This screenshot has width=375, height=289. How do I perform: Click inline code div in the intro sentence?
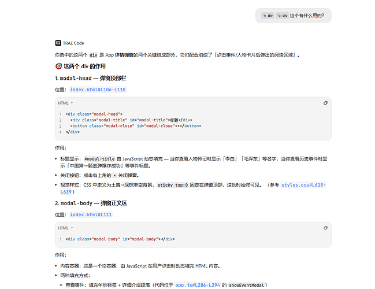pos(93,55)
